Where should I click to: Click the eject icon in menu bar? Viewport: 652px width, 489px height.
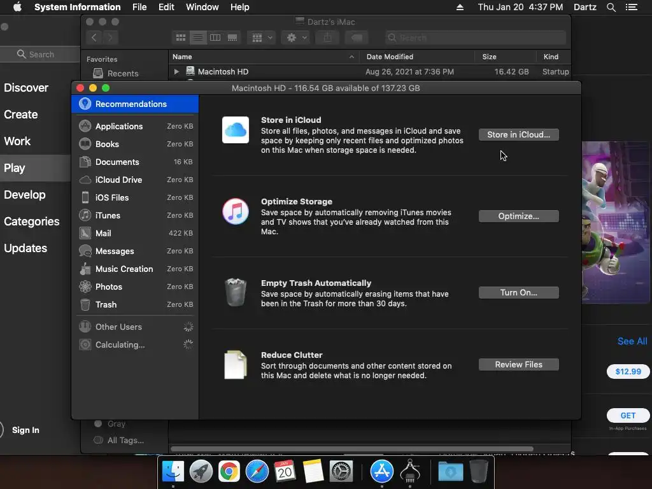pyautogui.click(x=460, y=7)
